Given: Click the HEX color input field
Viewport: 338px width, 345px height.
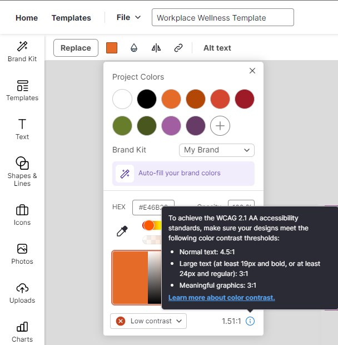Looking at the screenshot, I should click(x=153, y=207).
